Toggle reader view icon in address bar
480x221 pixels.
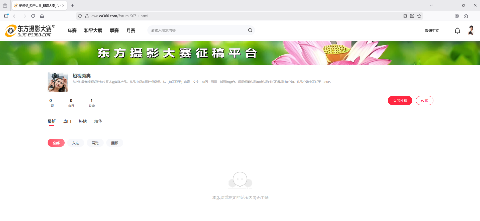click(x=405, y=16)
